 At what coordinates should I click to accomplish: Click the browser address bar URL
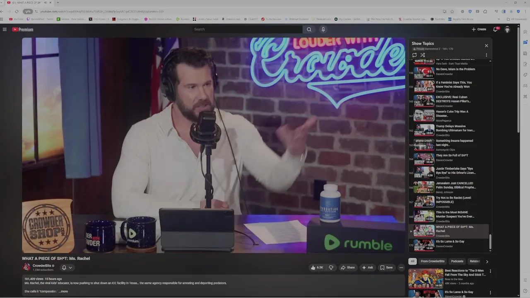click(102, 11)
